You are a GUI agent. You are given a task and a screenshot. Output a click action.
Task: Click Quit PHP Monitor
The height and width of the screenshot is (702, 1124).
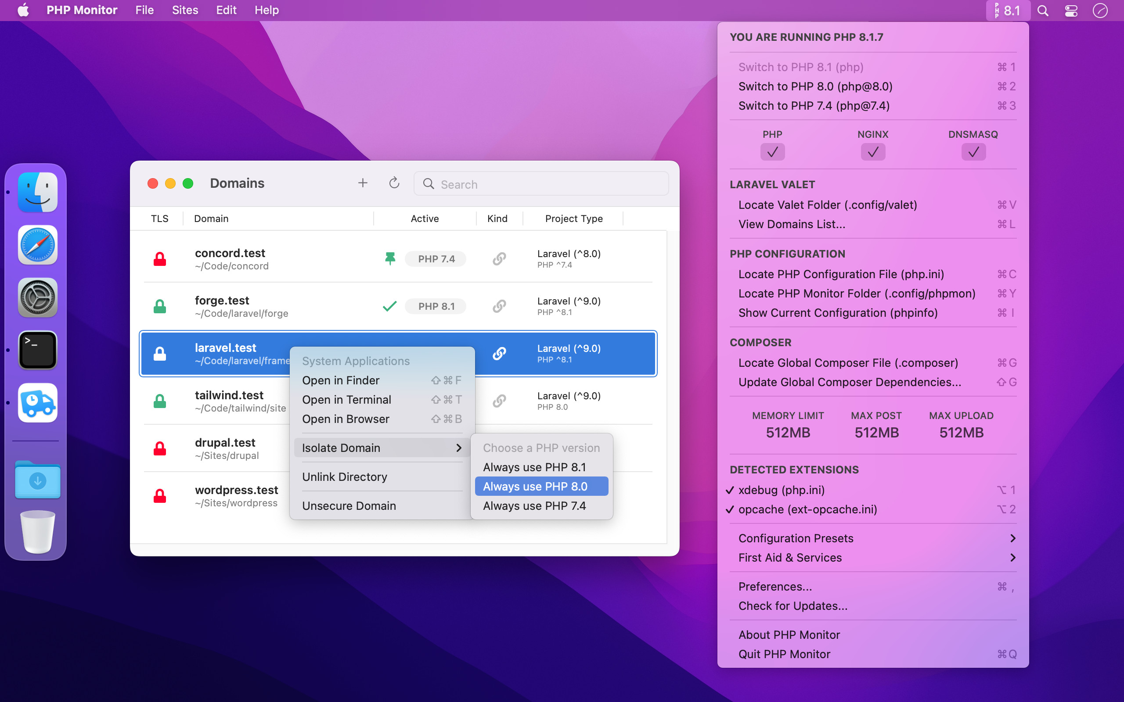(x=873, y=654)
